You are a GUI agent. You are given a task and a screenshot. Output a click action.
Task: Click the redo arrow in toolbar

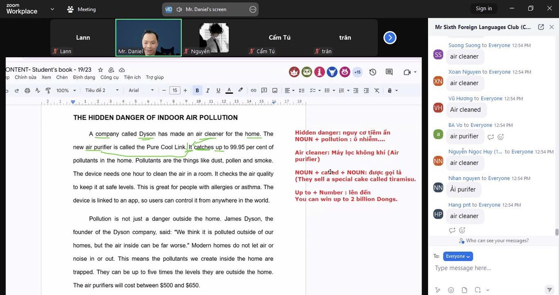17,90
